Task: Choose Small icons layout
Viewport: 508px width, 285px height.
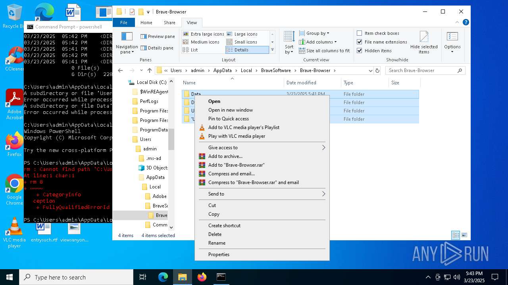Action: (242, 42)
